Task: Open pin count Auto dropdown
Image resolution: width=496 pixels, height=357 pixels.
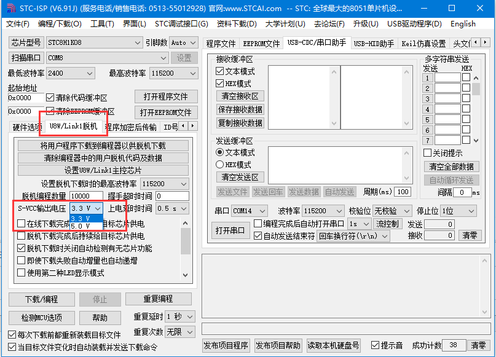Action: point(184,42)
